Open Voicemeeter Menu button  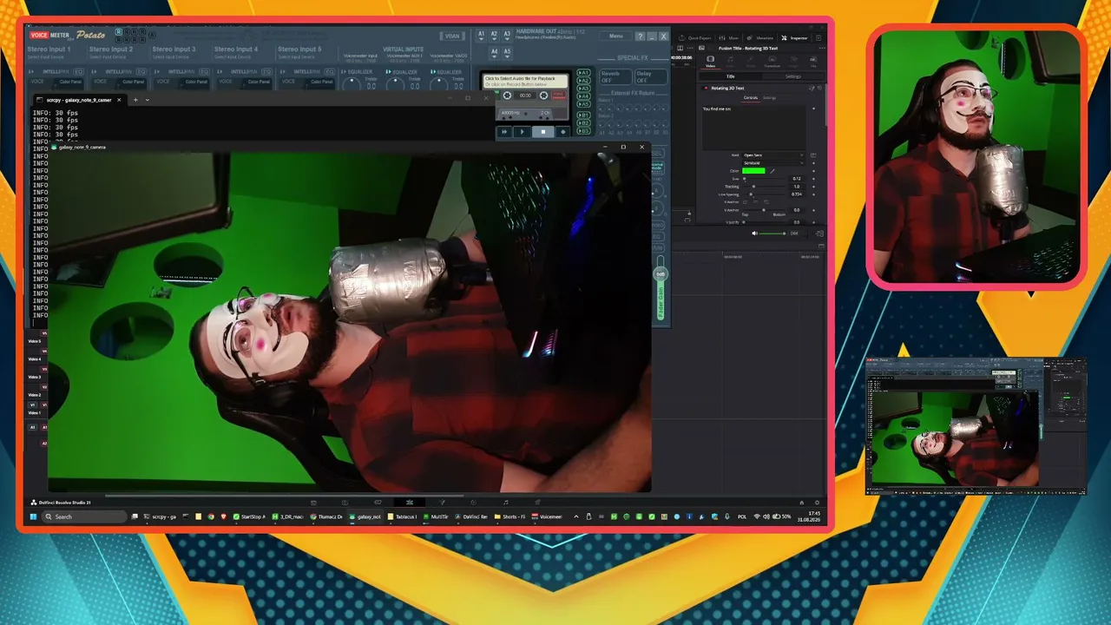[615, 36]
